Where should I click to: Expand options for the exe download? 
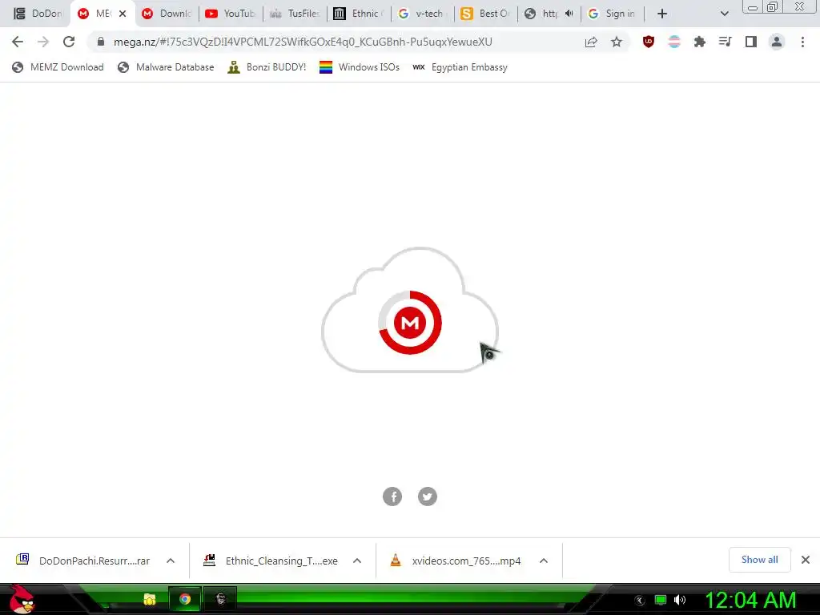coord(357,561)
